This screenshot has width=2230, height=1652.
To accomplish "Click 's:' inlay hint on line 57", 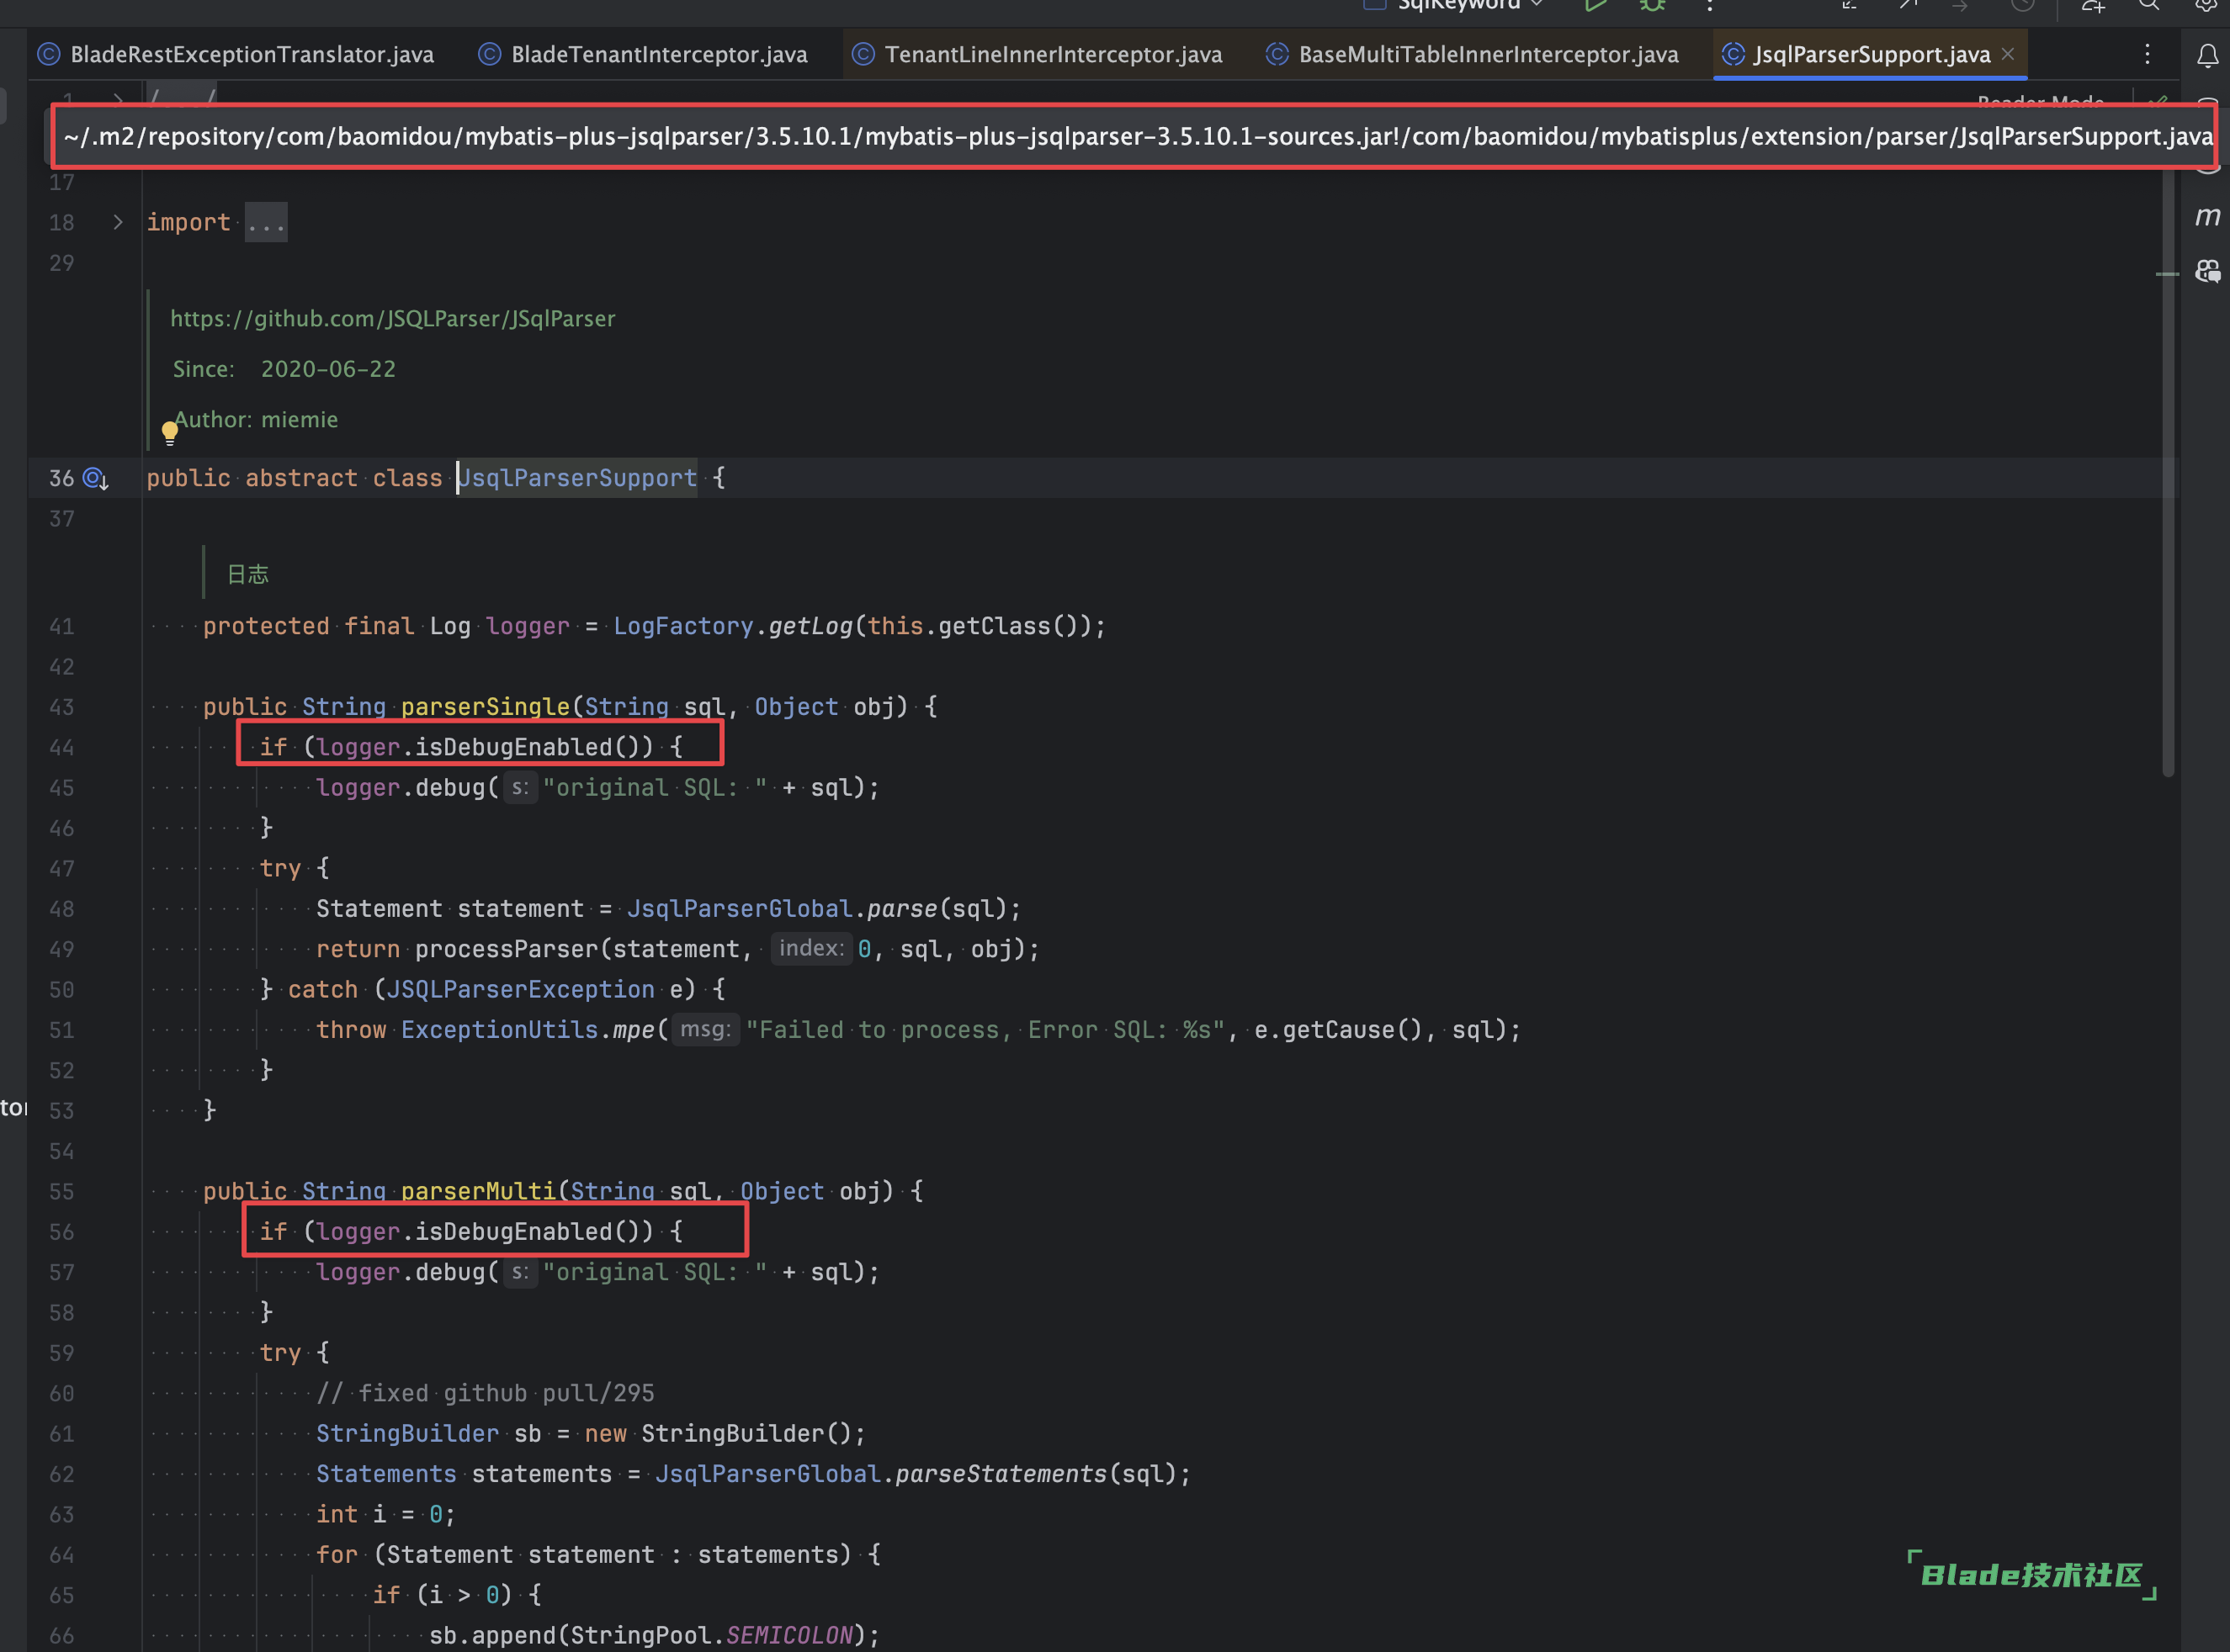I will point(519,1271).
